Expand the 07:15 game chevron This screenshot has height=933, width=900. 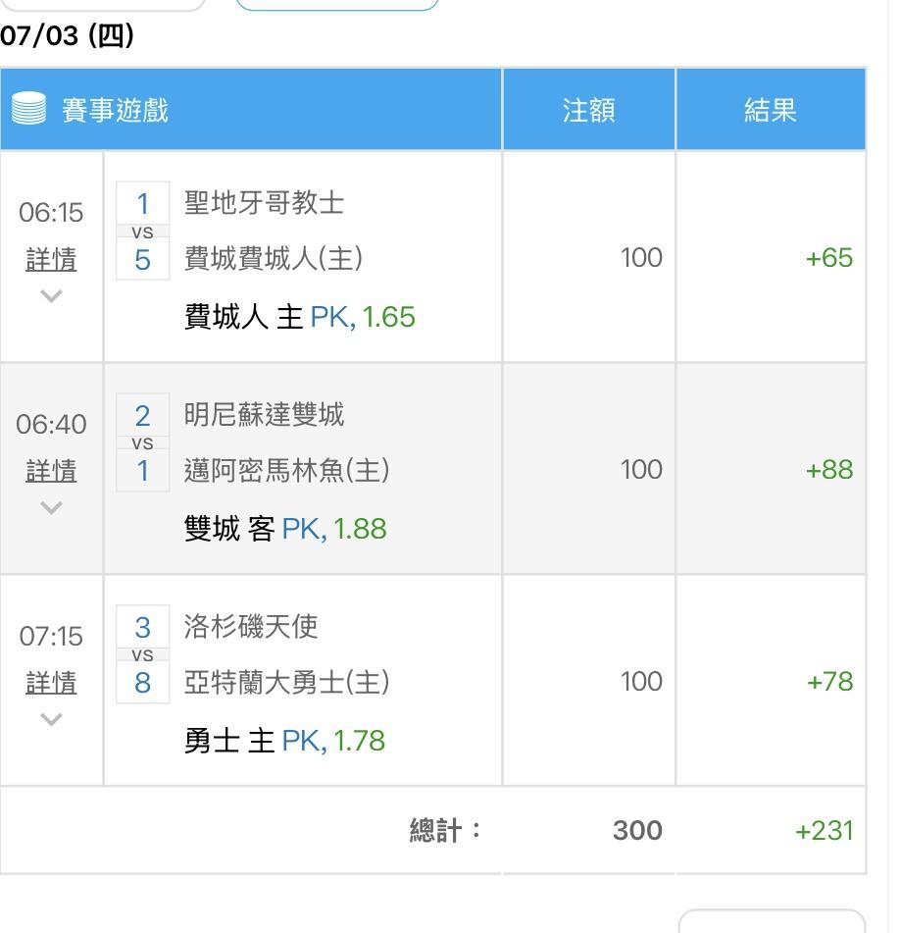(x=51, y=719)
